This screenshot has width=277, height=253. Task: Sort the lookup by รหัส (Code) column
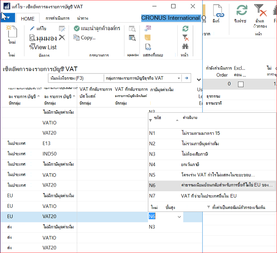click(158, 118)
